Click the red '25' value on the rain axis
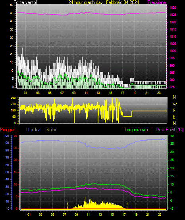 click(x=15, y=148)
